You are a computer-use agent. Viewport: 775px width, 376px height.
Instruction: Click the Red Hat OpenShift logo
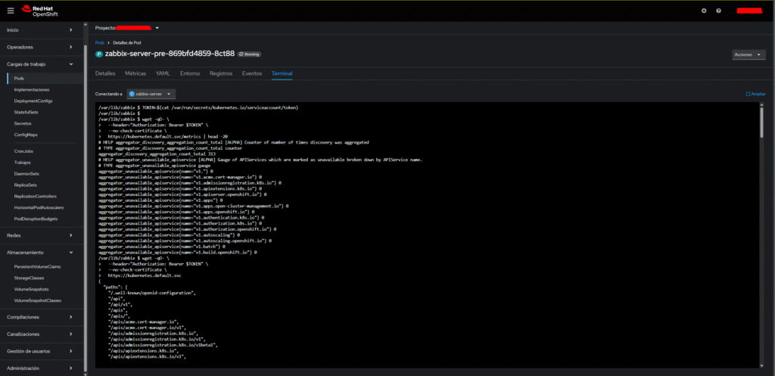click(x=40, y=11)
